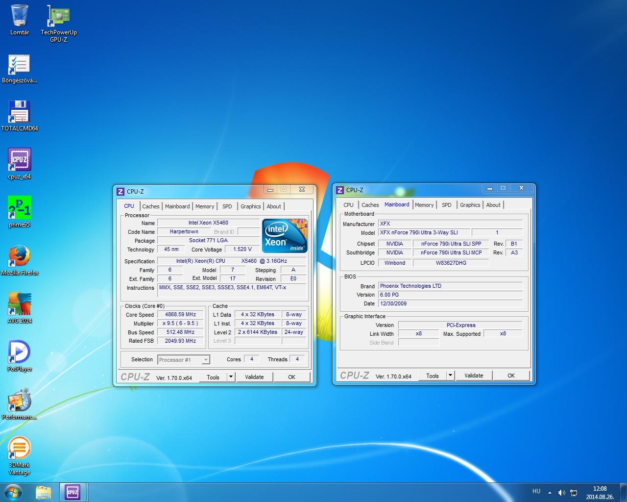Open Windows Explorer from the taskbar
The height and width of the screenshot is (502, 627).
(x=44, y=492)
